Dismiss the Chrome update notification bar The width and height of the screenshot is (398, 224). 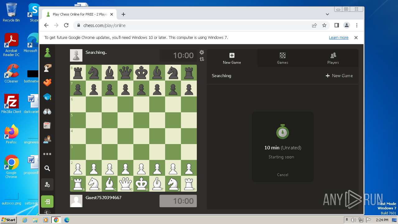356,38
